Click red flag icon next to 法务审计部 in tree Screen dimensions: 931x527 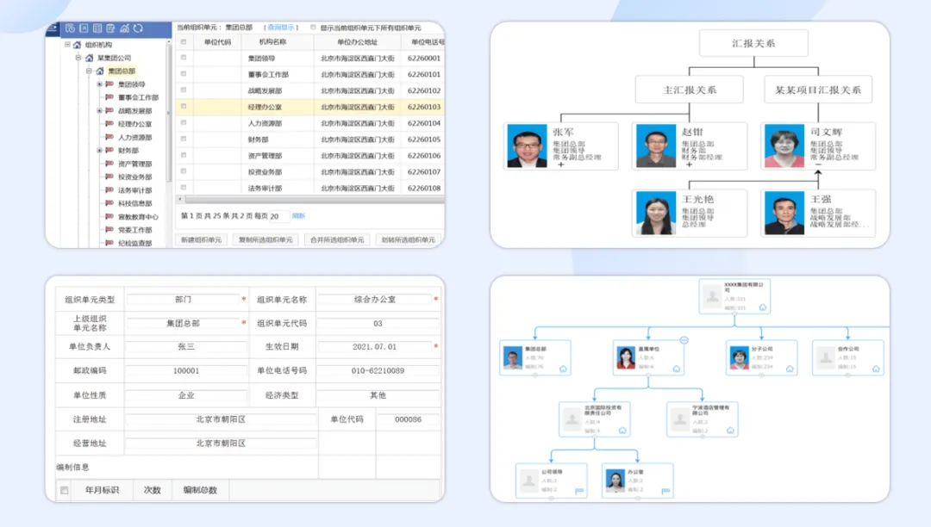coord(109,190)
